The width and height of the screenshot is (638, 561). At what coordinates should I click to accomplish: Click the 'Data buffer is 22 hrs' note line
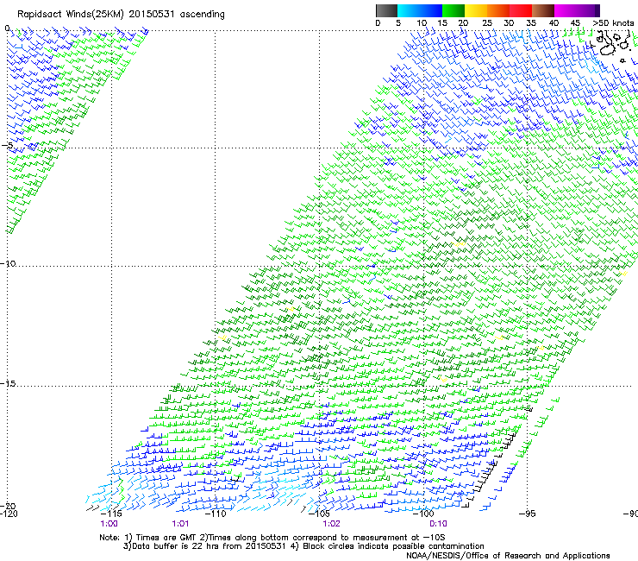pos(303,546)
